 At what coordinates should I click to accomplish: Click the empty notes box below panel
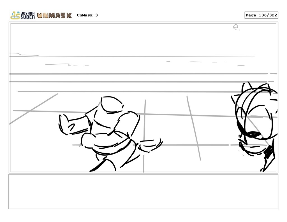[143, 192]
